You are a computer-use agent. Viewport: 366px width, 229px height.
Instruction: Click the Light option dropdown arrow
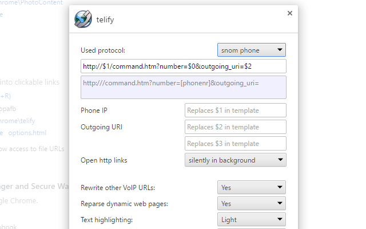click(x=280, y=219)
